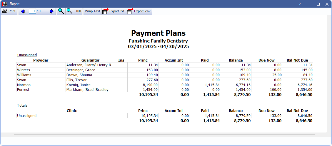Viewport: 332px width, 146px height.
Task: Reset zoom to 100 percent
Action: [78, 11]
